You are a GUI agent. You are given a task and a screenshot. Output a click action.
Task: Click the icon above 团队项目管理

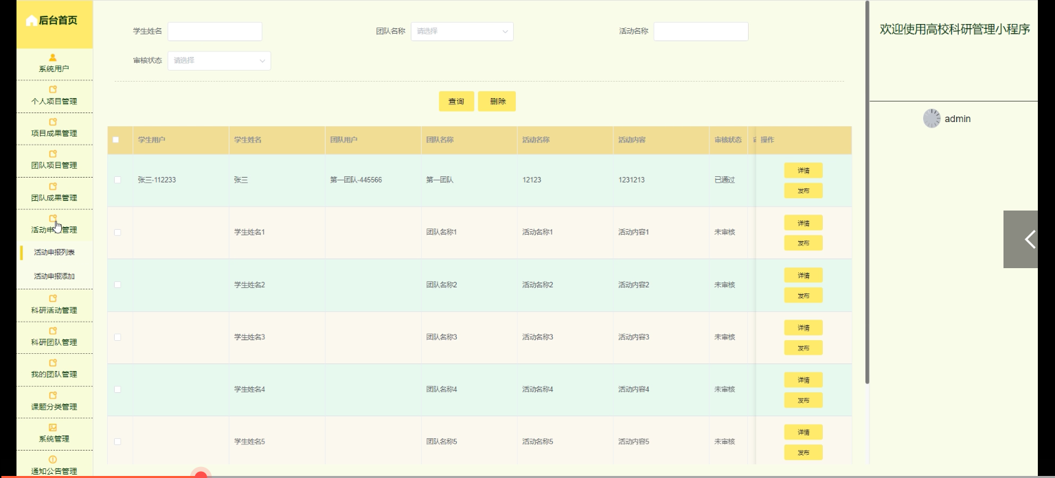pyautogui.click(x=54, y=154)
